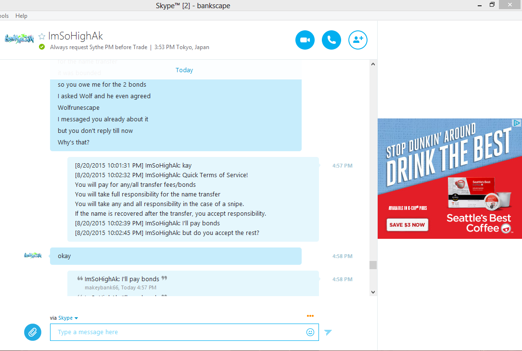Click the scrollbar down arrow in chat
522x351 pixels.
[373, 292]
